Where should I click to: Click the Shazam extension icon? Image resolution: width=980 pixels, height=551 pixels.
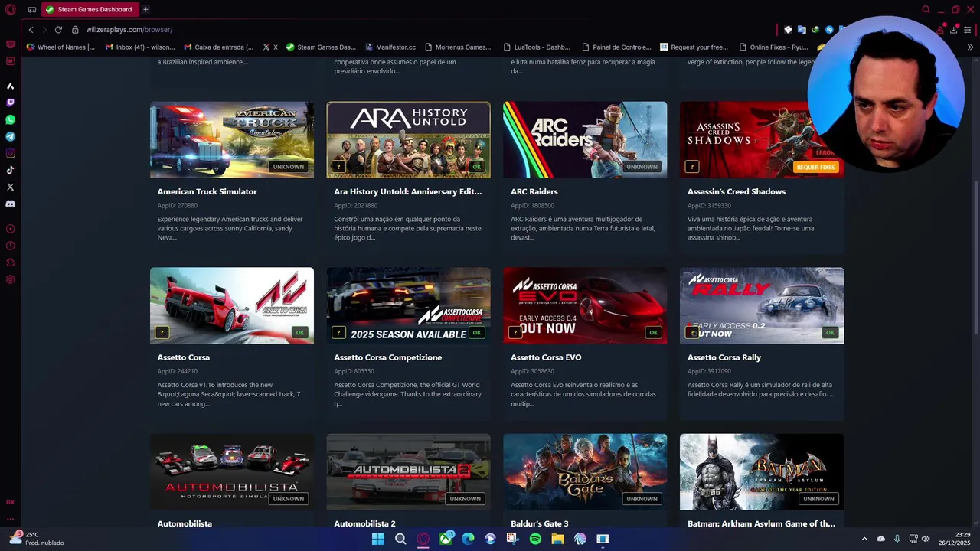829,29
